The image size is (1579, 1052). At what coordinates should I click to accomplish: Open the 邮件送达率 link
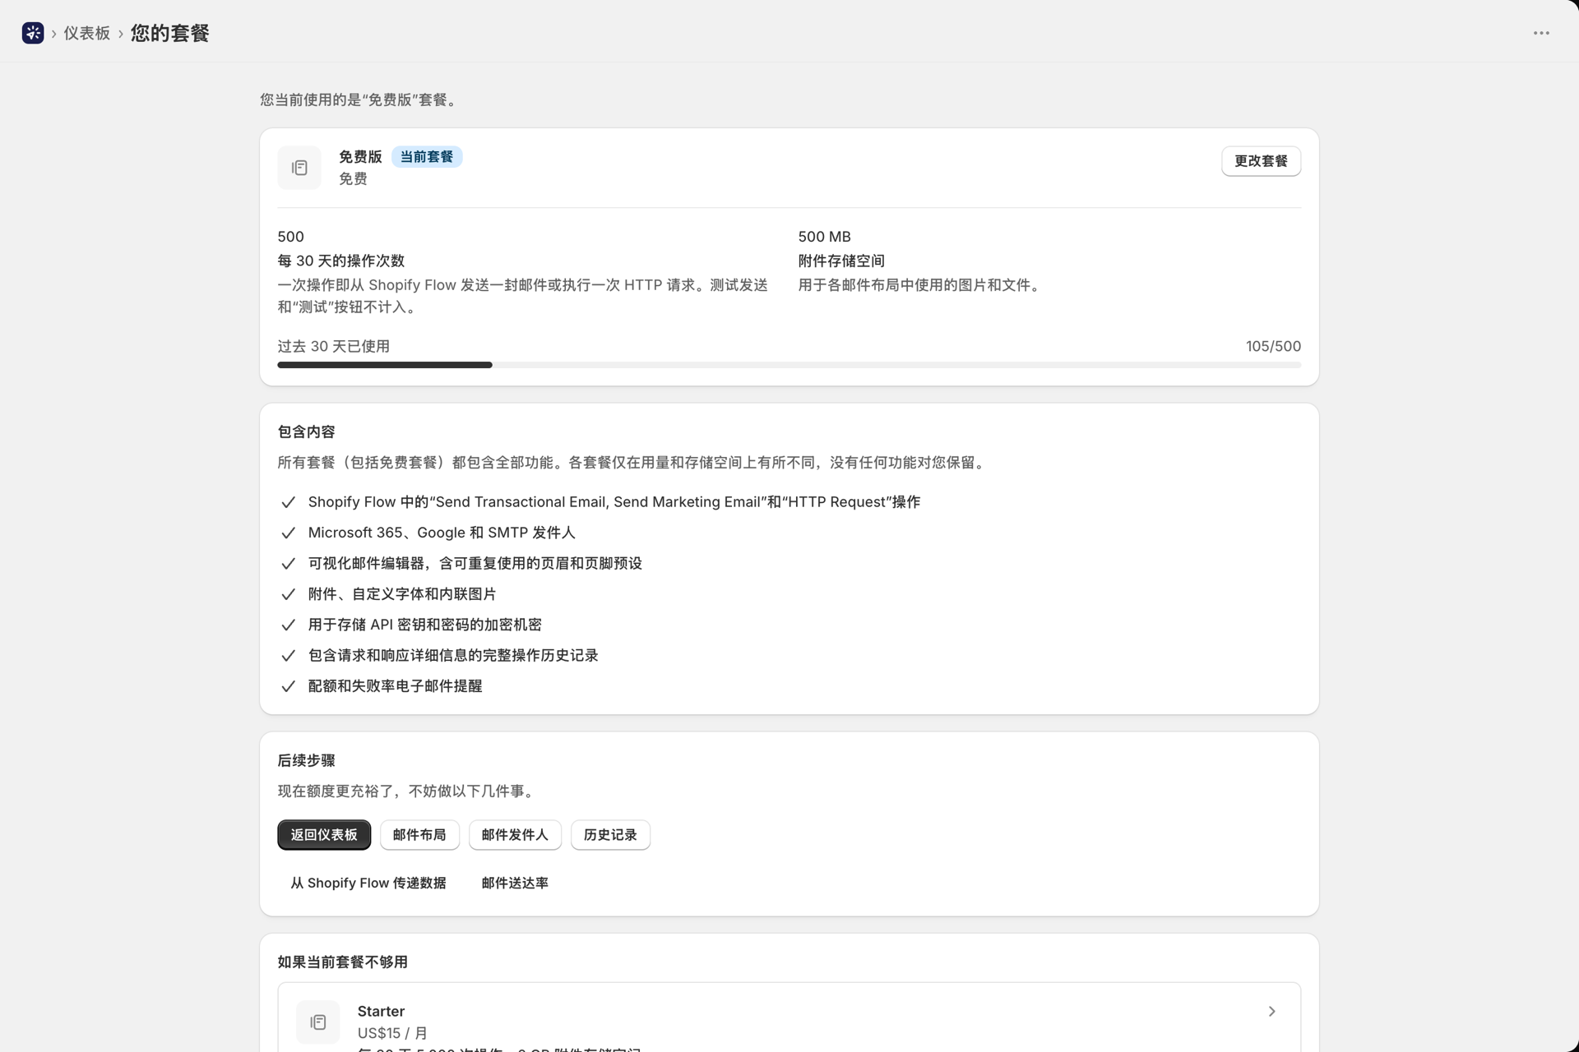click(x=515, y=883)
